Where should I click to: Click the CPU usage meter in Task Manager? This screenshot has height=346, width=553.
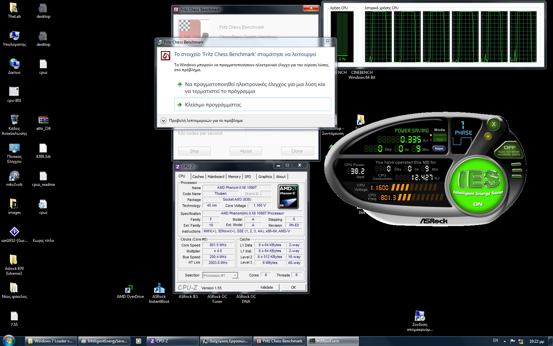click(342, 37)
